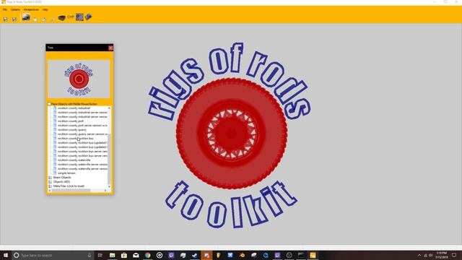
Task: Open Blender from the taskbar
Action: click(x=242, y=255)
